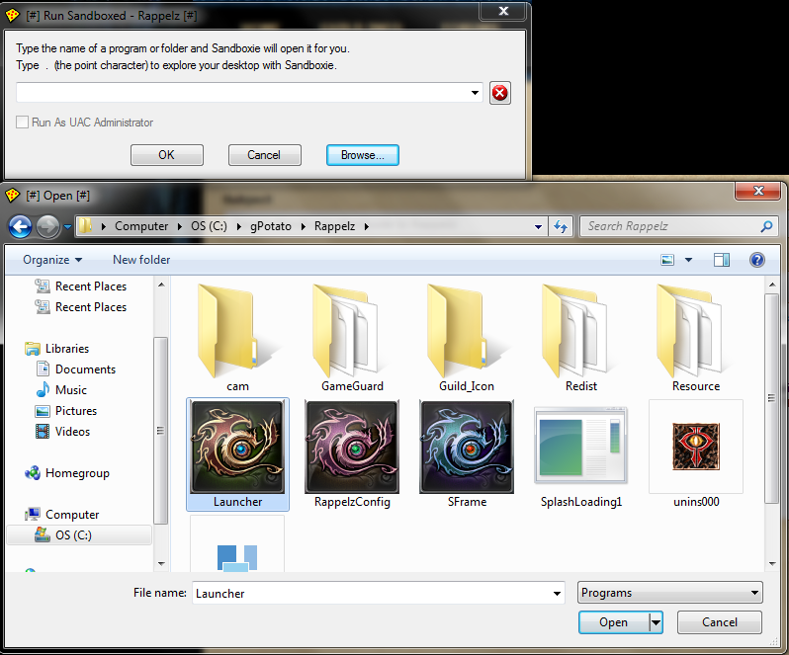Viewport: 789px width, 655px height.
Task: Click the Browse... button
Action: pos(362,155)
